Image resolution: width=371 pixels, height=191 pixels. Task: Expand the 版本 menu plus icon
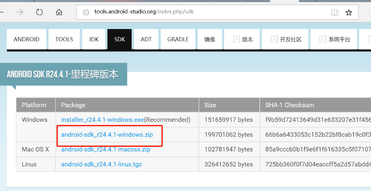click(237, 39)
